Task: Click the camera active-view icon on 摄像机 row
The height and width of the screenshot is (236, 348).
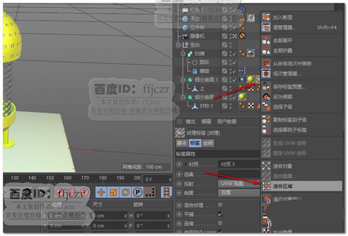Action: tap(234, 36)
